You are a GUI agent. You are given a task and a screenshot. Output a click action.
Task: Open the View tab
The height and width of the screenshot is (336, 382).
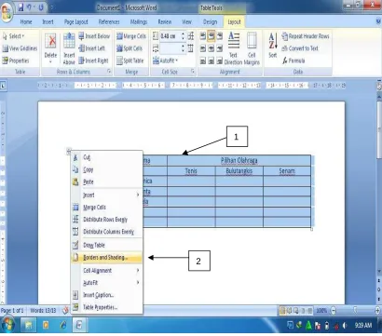tap(186, 22)
